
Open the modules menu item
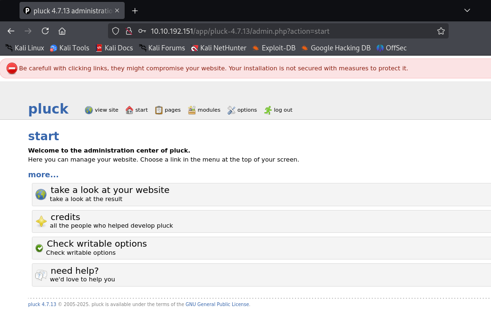(x=204, y=110)
